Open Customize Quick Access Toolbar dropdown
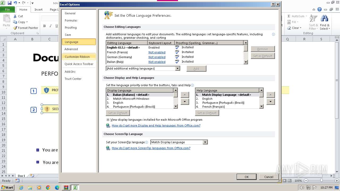The width and height of the screenshot is (340, 191). 32,3
